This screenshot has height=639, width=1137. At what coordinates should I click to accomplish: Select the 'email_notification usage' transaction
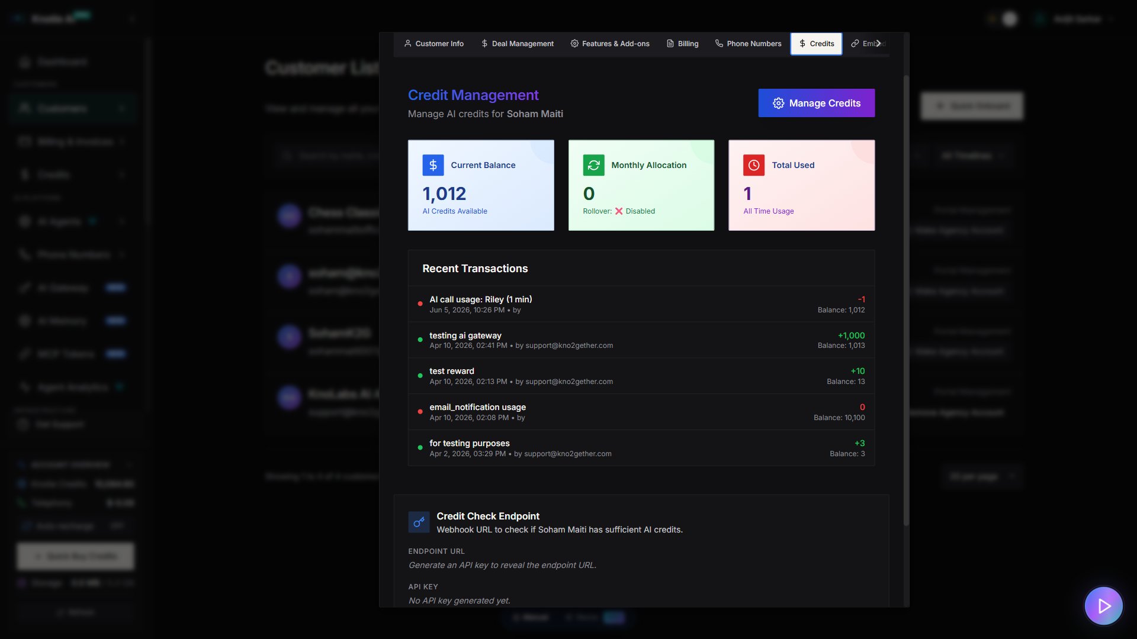coord(641,412)
